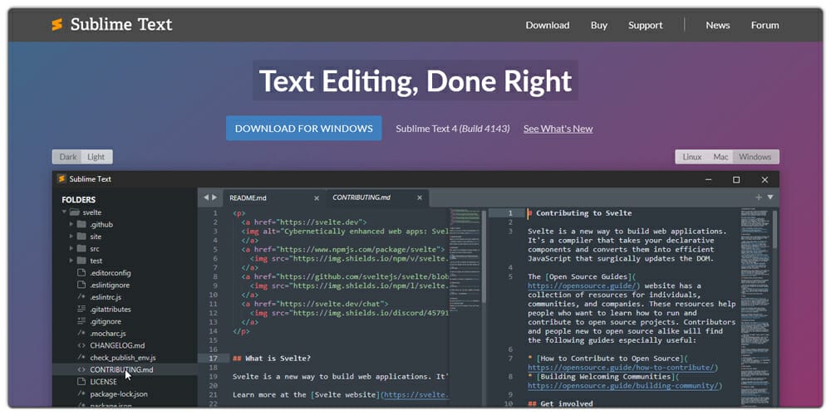
Task: Click the .github folder icon
Action: click(81, 224)
